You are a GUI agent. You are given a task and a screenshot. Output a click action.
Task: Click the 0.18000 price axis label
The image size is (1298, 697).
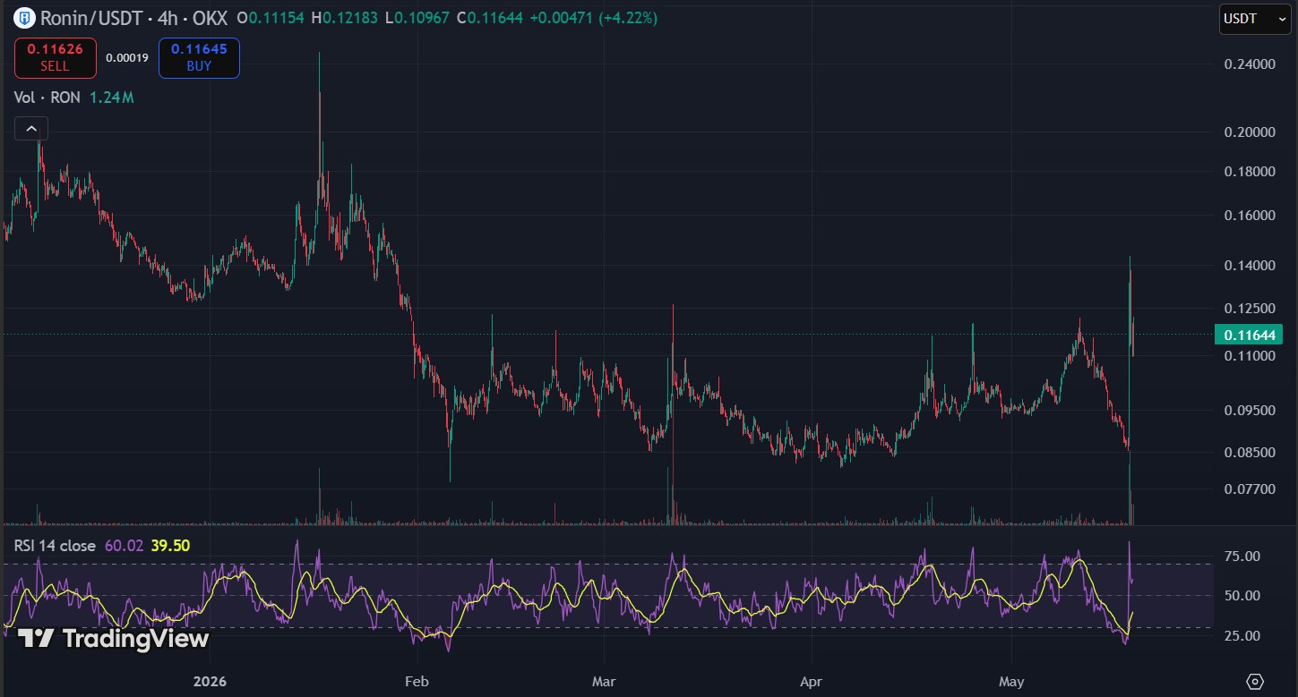(x=1249, y=172)
